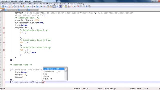Switch to the responsive.css tab
The image size is (160, 90).
11,10
